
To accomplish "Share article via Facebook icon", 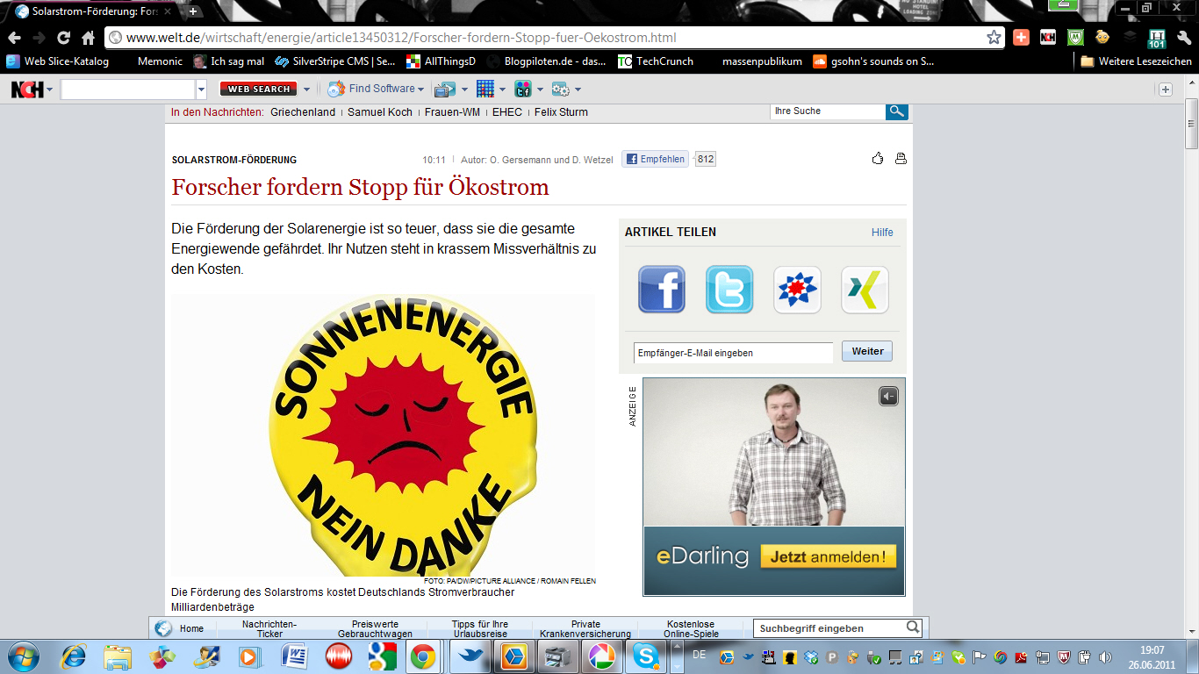I will point(661,290).
